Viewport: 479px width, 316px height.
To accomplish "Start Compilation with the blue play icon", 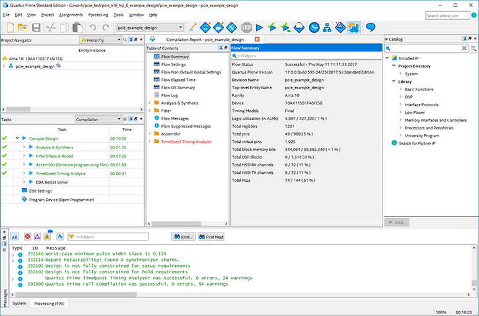I will (x=259, y=27).
